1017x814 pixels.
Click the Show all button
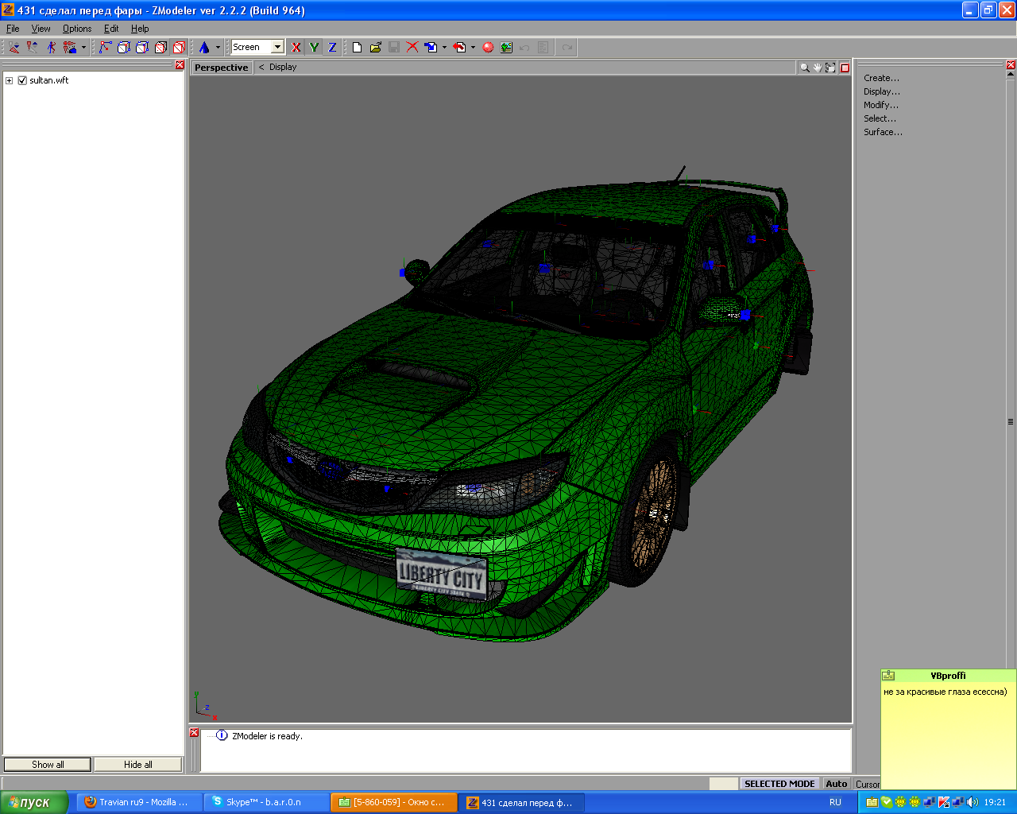tap(48, 765)
